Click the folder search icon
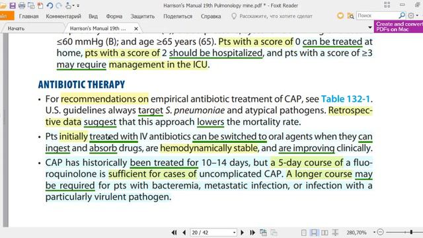 tap(350, 16)
